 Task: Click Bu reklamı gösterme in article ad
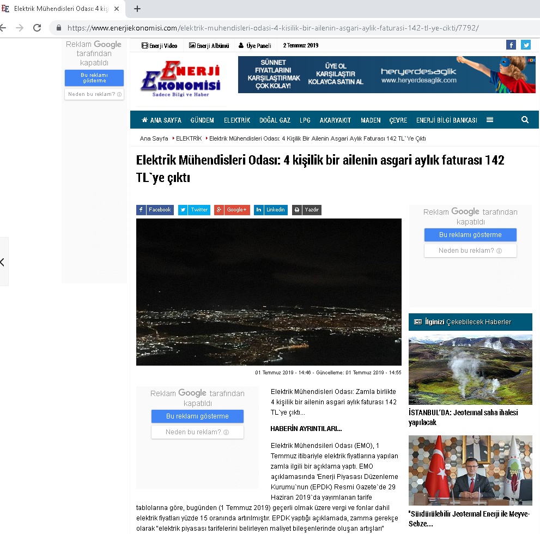197,416
